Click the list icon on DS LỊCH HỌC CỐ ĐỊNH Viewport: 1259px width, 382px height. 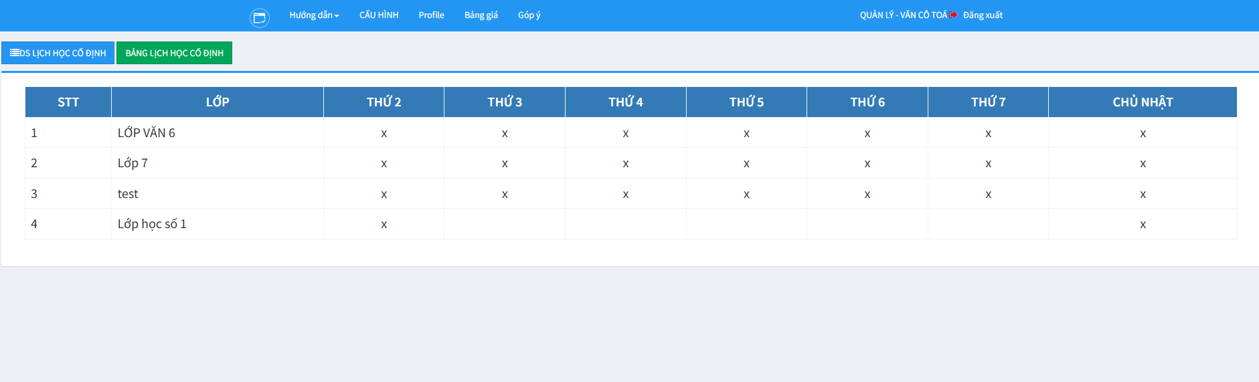pyautogui.click(x=14, y=53)
